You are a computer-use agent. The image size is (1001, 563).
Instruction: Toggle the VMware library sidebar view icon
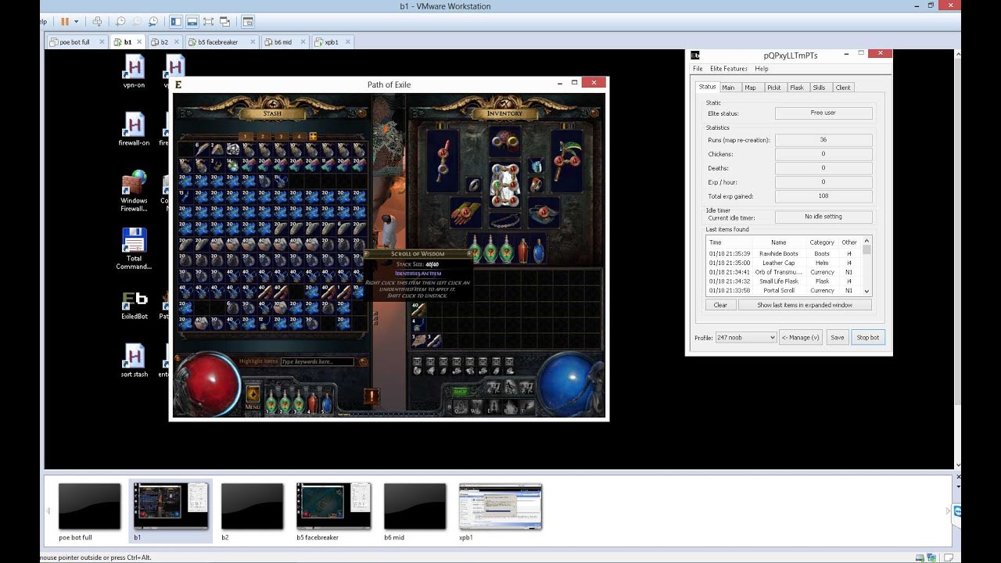coord(176,22)
